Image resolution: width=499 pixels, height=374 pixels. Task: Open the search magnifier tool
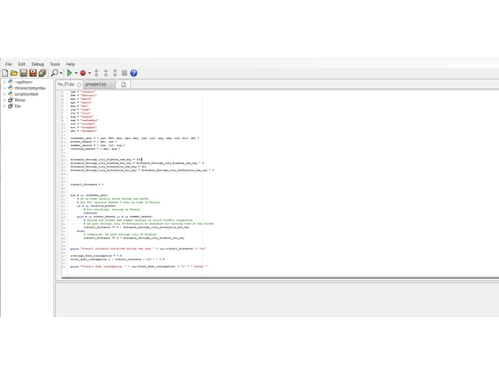pyautogui.click(x=55, y=73)
